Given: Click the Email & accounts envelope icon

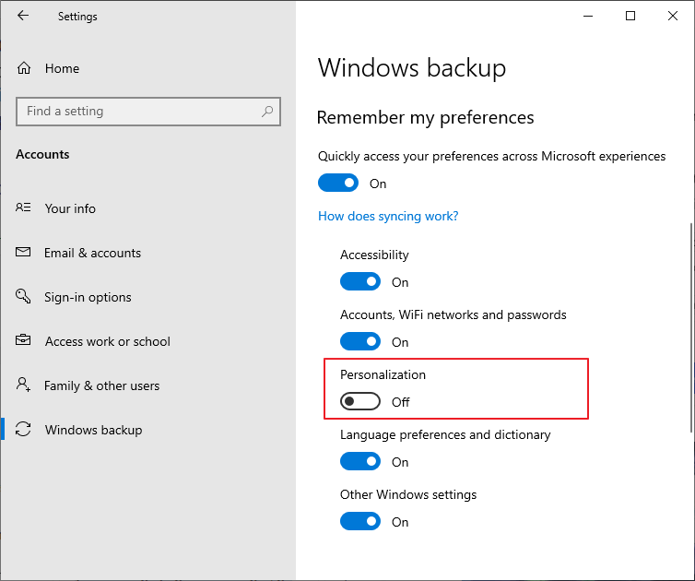Looking at the screenshot, I should [x=24, y=253].
